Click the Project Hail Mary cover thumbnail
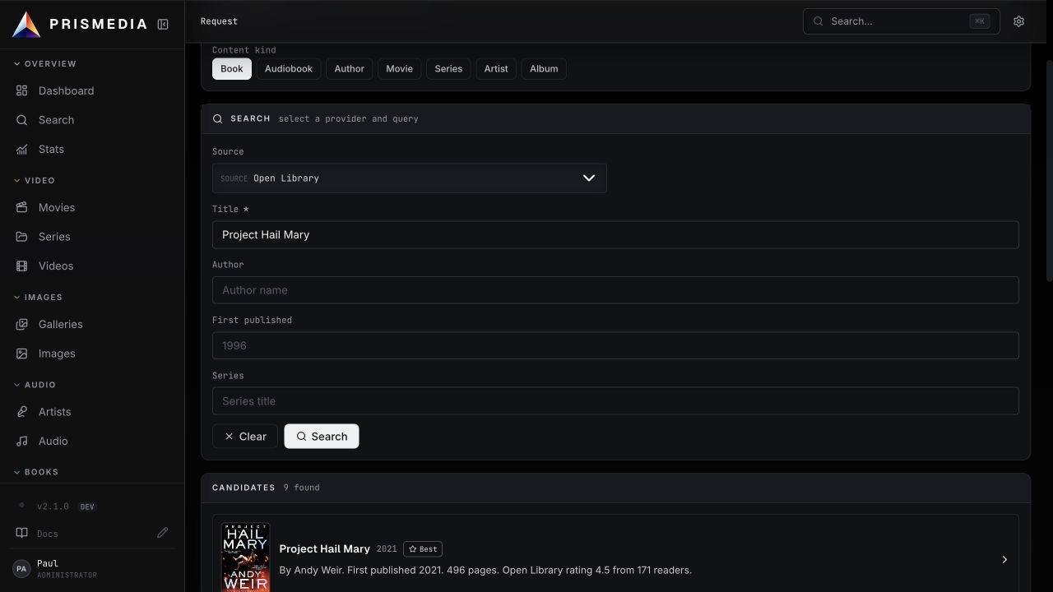 tap(245, 557)
